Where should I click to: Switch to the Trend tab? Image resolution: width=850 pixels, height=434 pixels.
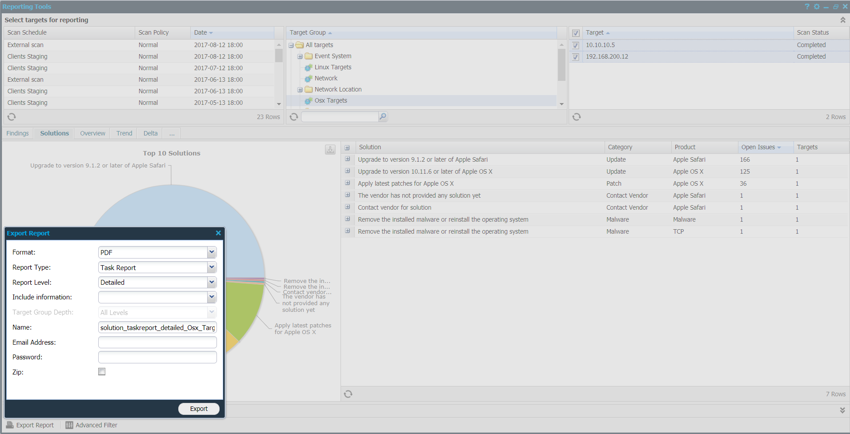(x=124, y=133)
